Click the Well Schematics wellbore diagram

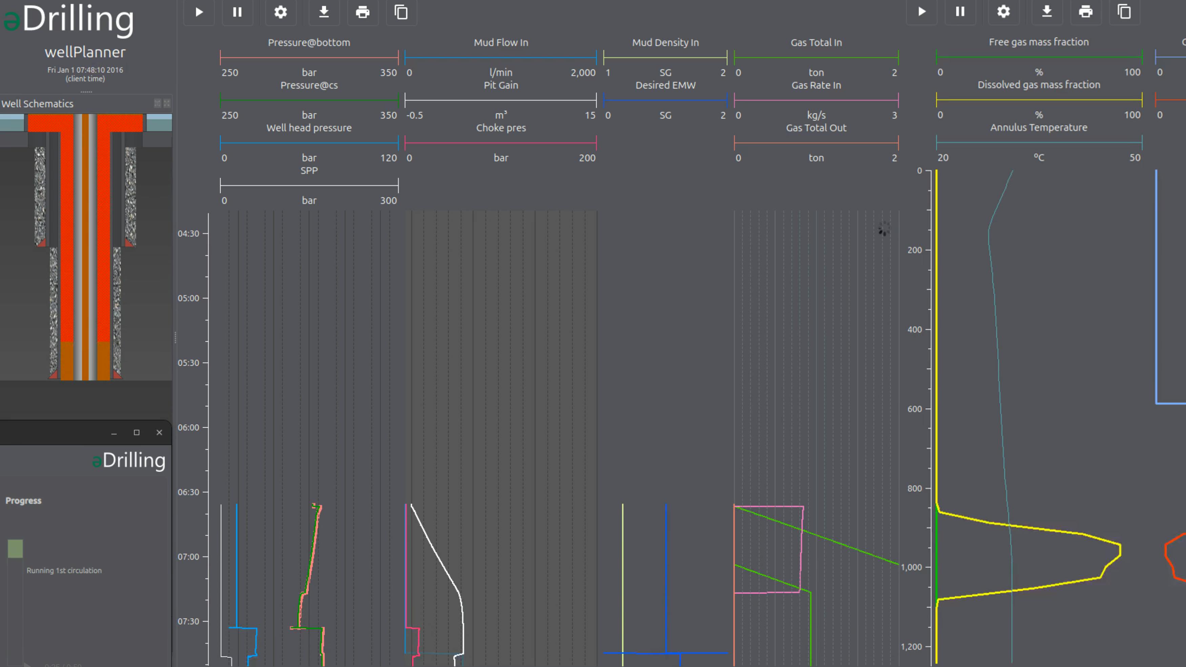(x=86, y=249)
